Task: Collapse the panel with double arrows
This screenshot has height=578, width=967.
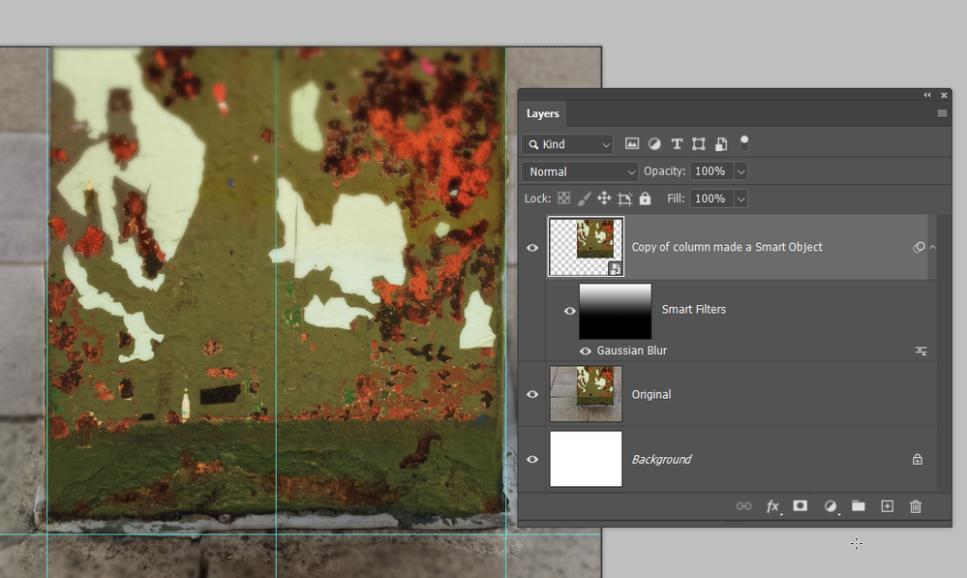Action: click(927, 95)
